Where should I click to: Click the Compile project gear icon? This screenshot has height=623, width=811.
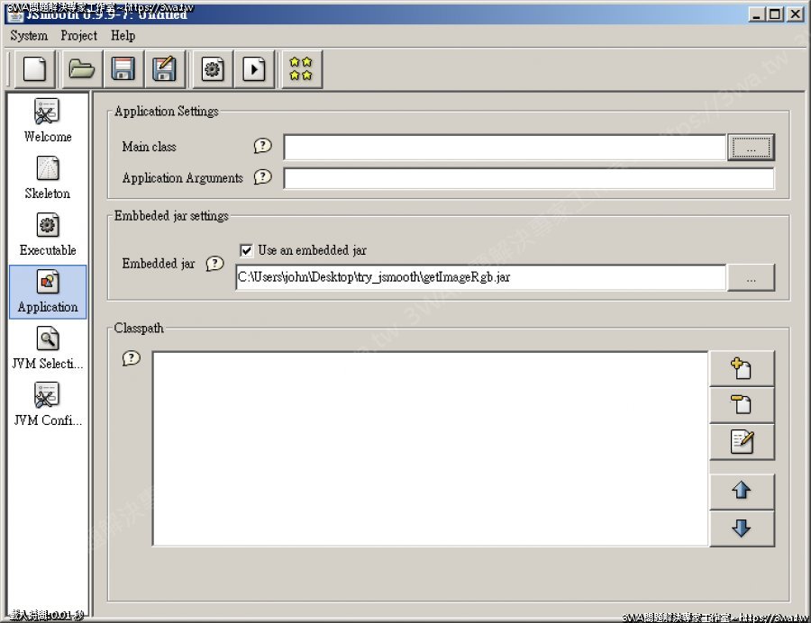213,69
